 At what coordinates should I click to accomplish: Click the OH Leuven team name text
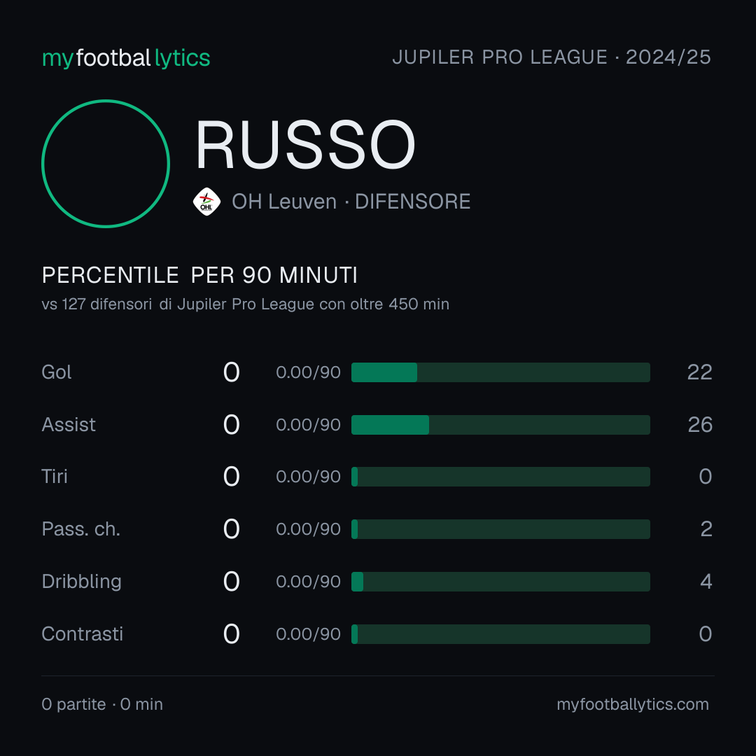pos(284,202)
